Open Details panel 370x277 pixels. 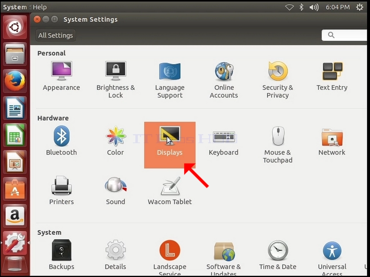116,255
